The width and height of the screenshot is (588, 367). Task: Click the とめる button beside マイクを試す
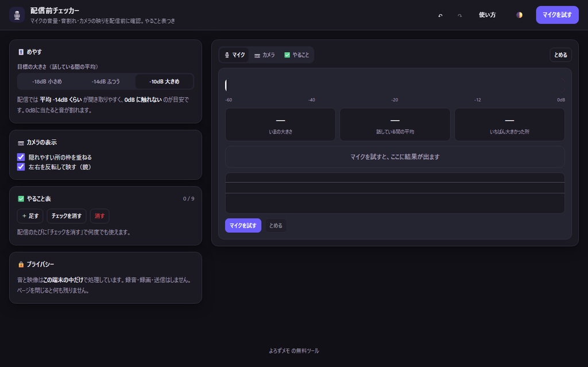[276, 226]
